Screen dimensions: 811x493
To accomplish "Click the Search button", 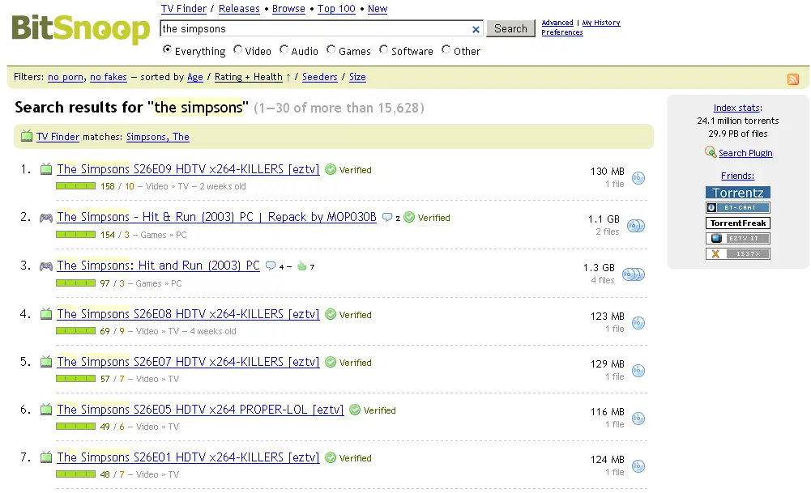I will click(510, 29).
